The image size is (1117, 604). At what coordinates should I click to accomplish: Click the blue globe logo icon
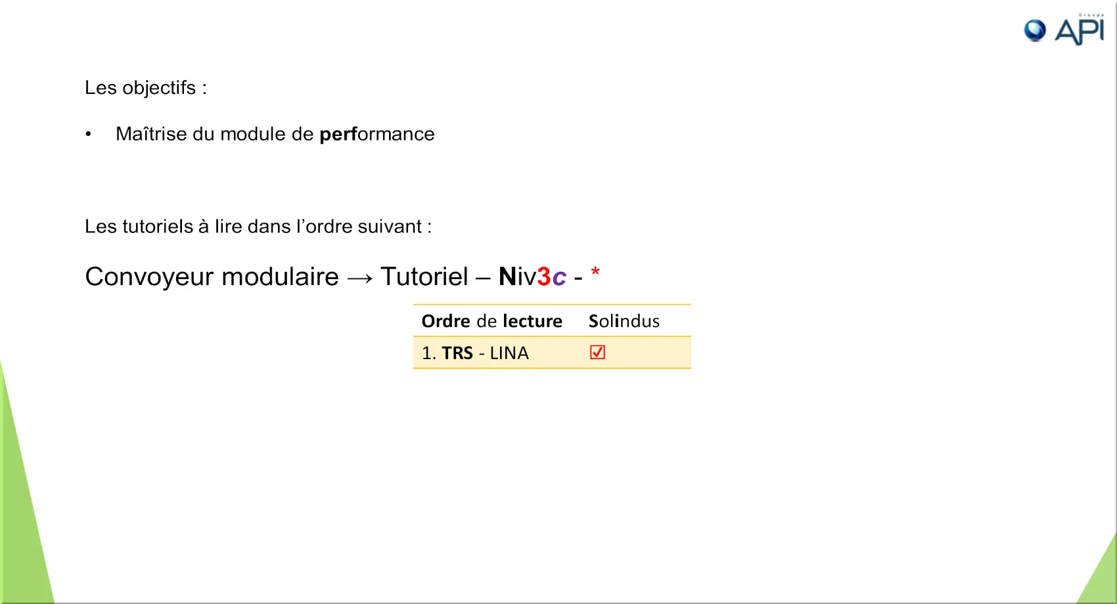[x=1035, y=30]
